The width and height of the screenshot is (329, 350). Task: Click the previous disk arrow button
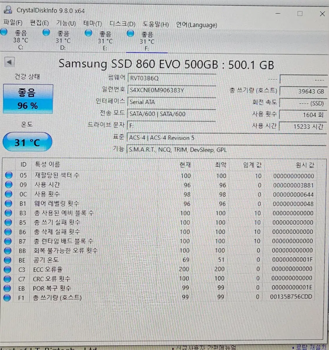pos(9,62)
